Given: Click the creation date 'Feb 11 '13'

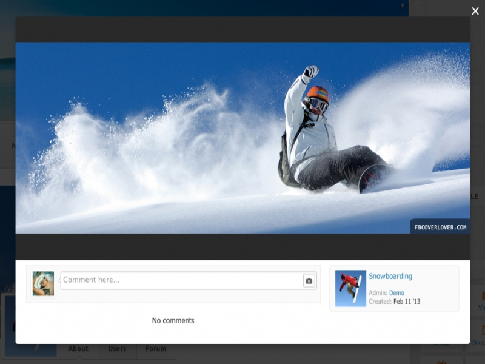Looking at the screenshot, I should click(x=407, y=302).
